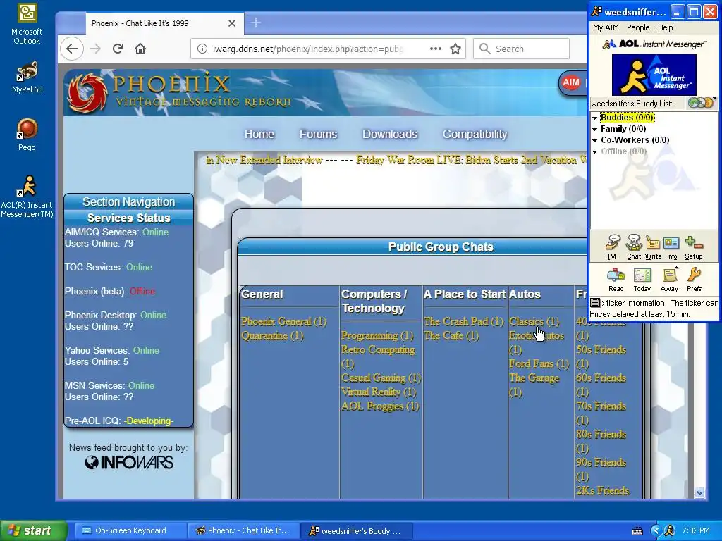
Task: Click the AIM button on Phoenix header
Action: (571, 83)
